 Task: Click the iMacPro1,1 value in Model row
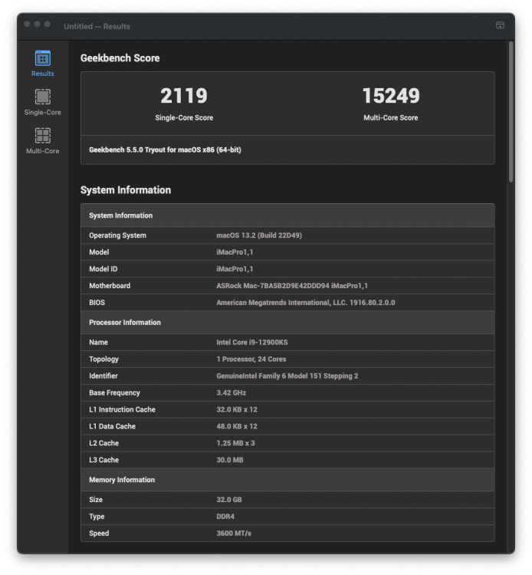coord(235,252)
